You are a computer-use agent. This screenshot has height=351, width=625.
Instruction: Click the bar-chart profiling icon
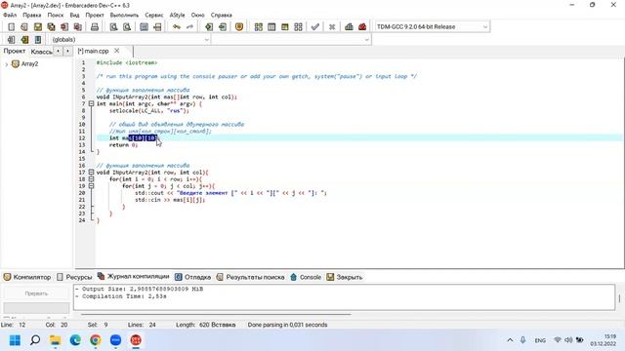[x=349, y=26]
